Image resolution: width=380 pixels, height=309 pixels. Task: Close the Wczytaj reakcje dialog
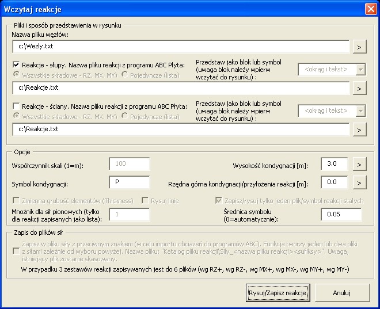371,9
